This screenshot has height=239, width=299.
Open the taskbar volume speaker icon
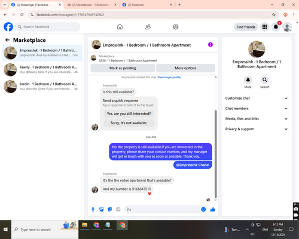[252, 234]
